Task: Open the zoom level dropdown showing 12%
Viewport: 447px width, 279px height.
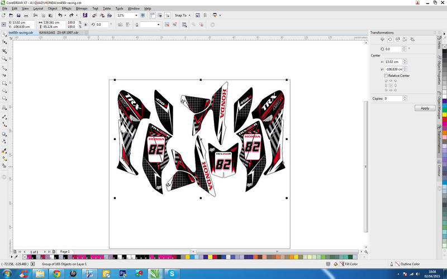Action: [136, 16]
